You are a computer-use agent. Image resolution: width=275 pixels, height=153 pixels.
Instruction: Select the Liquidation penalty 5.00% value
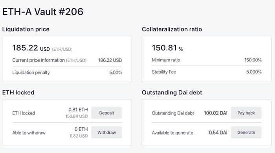(115, 72)
